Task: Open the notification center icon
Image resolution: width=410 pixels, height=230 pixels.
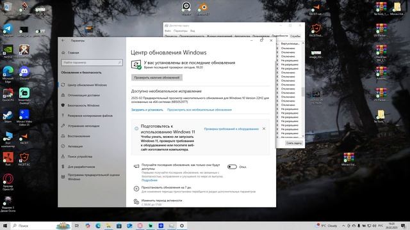Action: click(x=403, y=226)
